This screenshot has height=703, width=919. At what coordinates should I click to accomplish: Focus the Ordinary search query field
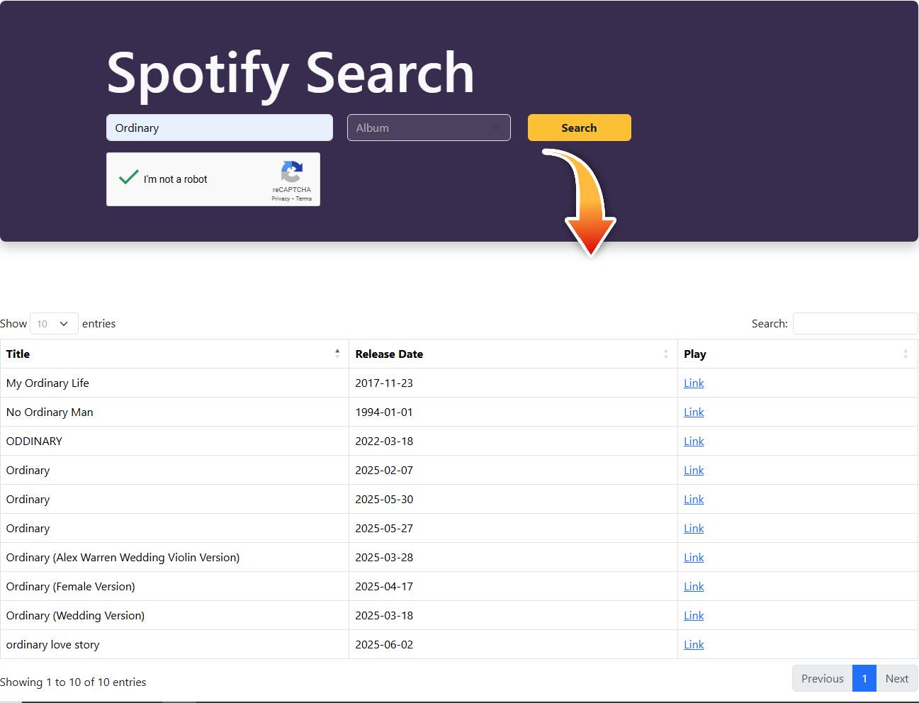(220, 128)
